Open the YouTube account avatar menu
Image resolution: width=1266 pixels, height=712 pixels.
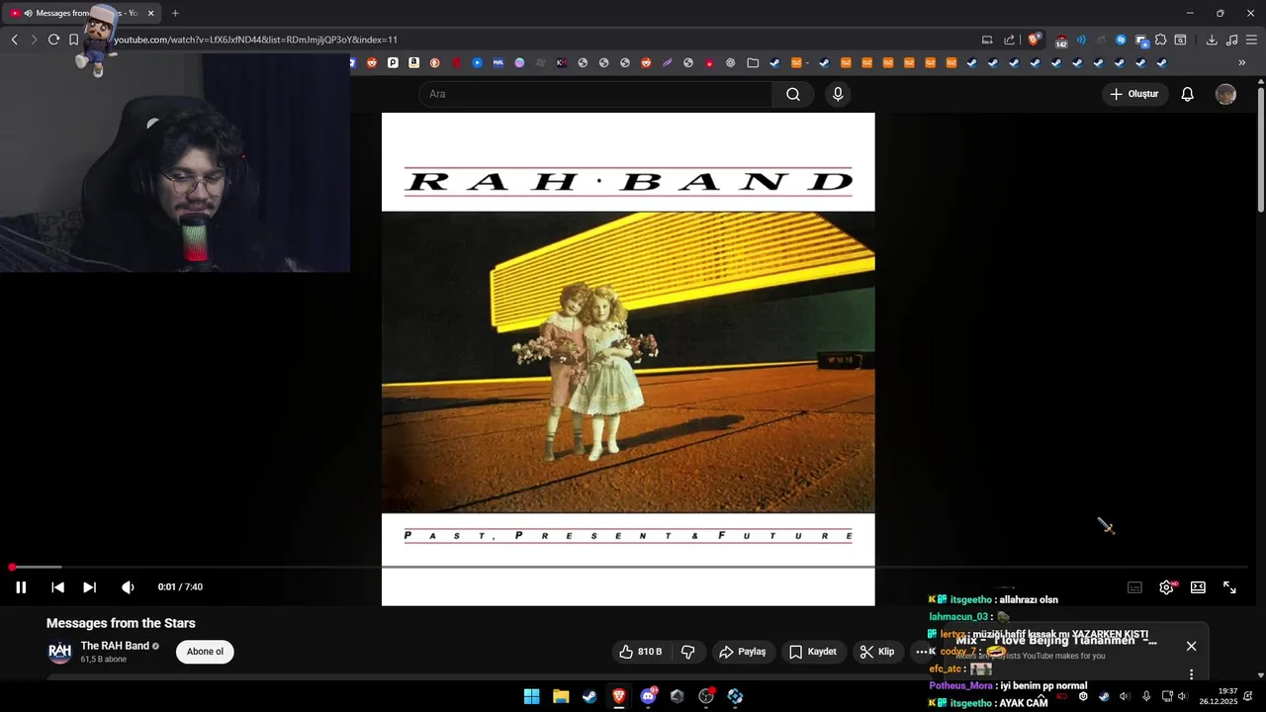point(1225,94)
